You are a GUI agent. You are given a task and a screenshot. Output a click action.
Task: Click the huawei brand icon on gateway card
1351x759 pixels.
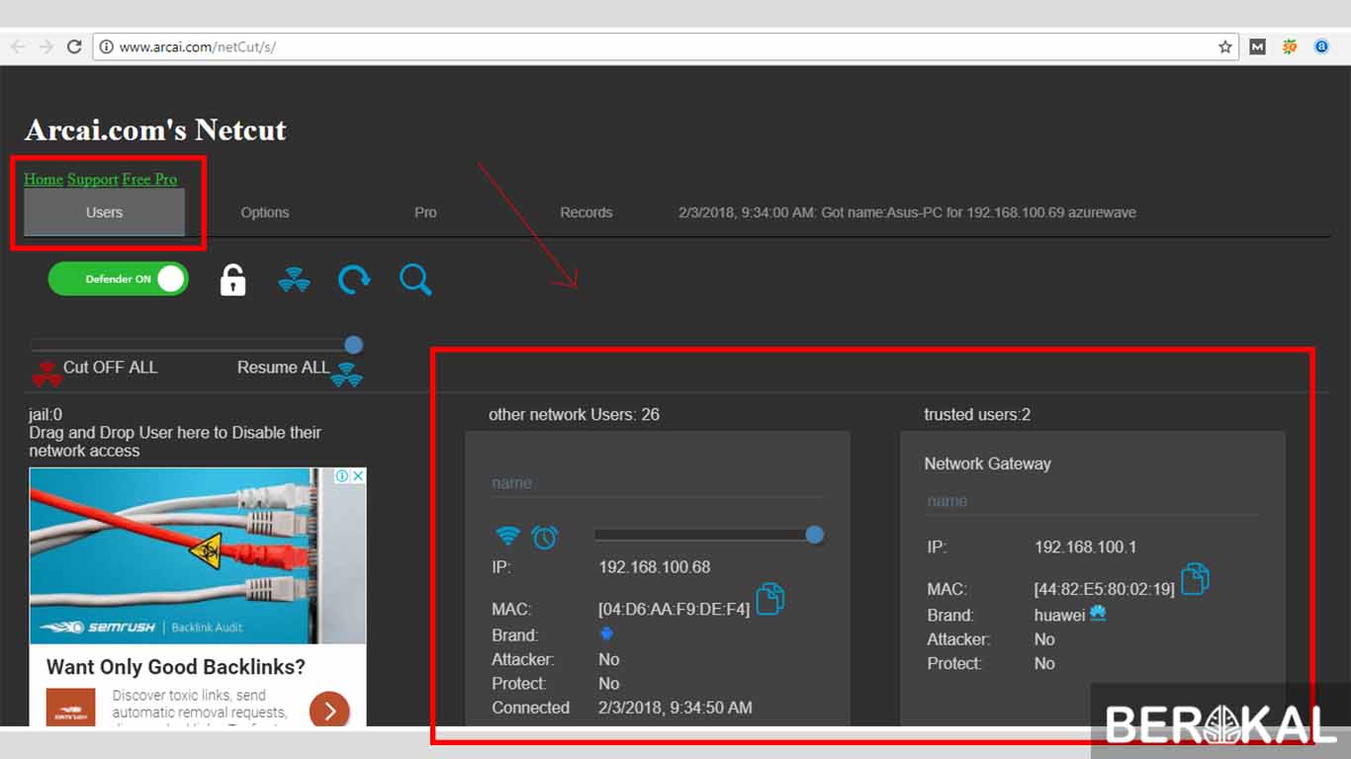click(1098, 614)
